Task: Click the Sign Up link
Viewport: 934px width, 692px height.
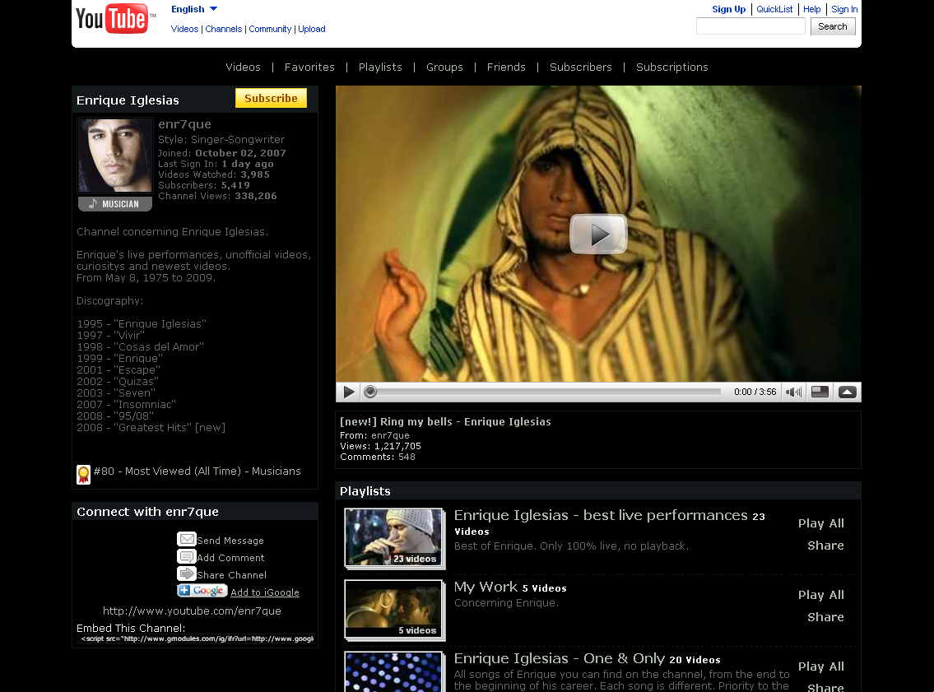Action: (728, 9)
